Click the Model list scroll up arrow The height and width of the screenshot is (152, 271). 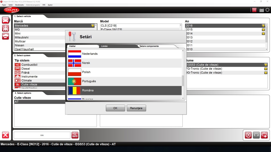point(180,25)
